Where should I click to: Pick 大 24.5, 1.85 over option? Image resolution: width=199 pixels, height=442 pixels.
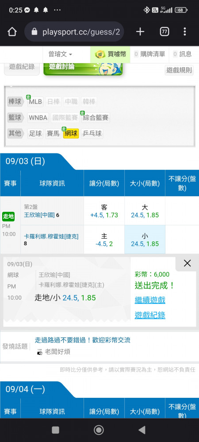click(145, 211)
